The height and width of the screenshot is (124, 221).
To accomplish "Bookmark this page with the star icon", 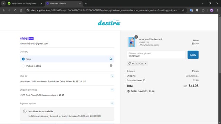I will [183, 10].
